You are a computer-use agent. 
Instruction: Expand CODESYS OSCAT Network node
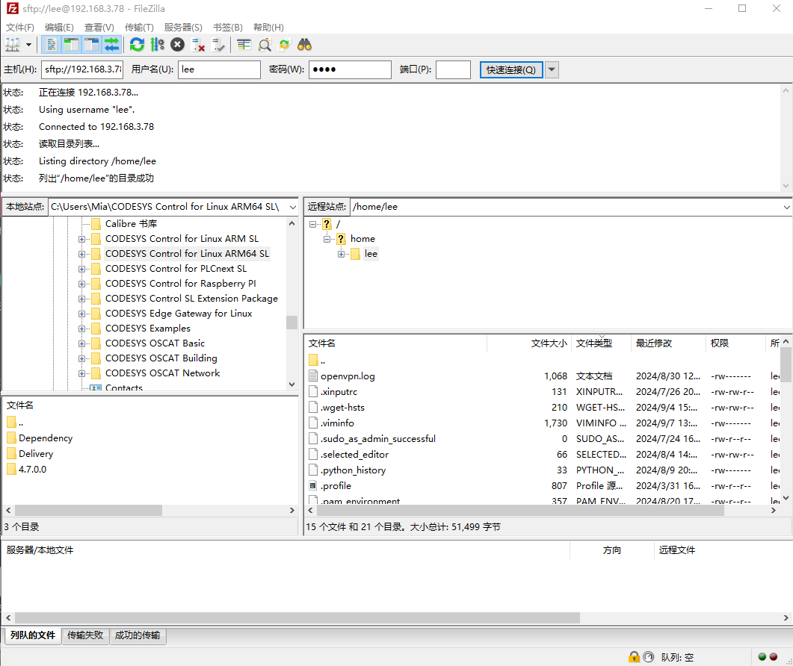pos(82,374)
